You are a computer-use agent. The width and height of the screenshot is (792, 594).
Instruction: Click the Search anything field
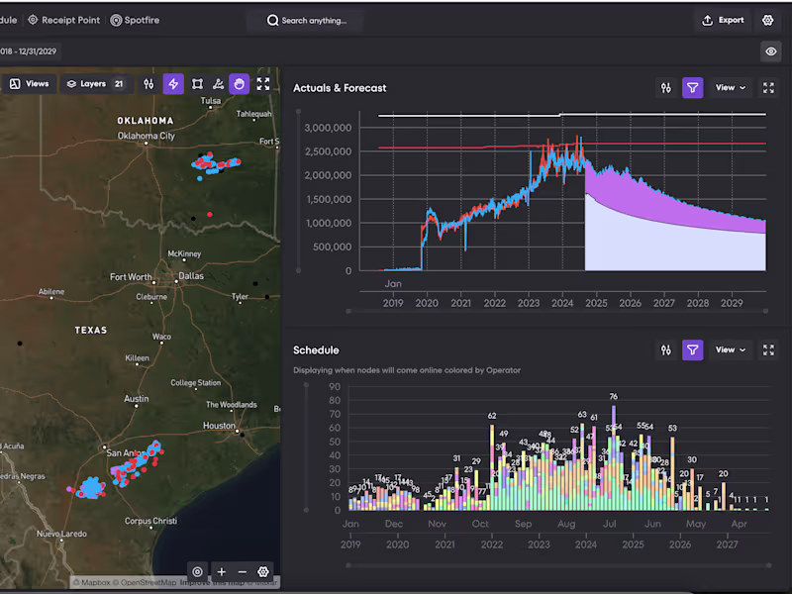point(306,20)
